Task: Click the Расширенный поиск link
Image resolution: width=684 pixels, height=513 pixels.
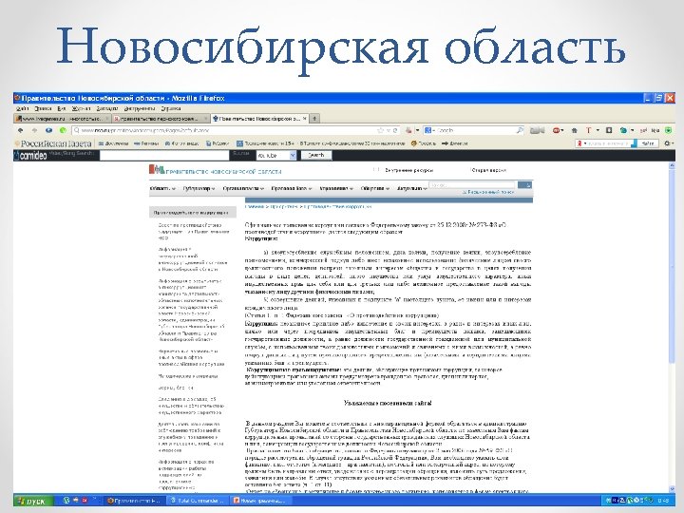Action: tap(488, 192)
